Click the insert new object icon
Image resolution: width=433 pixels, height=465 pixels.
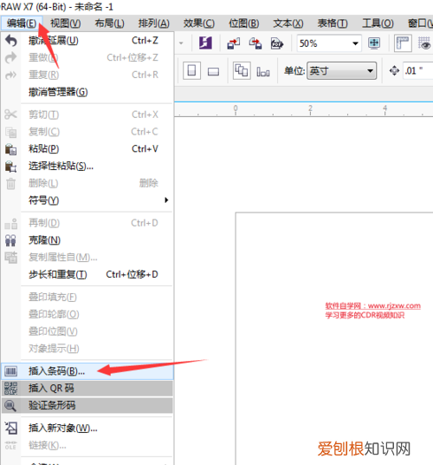click(11, 428)
